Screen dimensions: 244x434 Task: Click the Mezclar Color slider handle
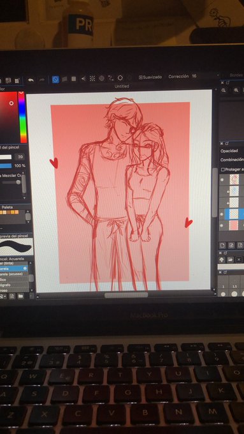pos(18,182)
